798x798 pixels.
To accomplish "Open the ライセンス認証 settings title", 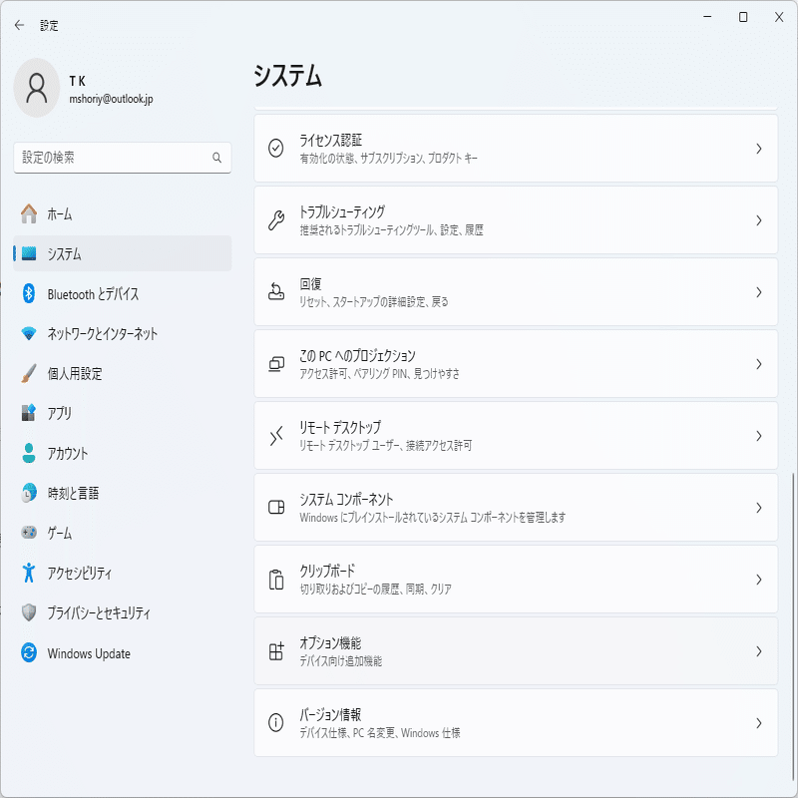I will (330, 140).
